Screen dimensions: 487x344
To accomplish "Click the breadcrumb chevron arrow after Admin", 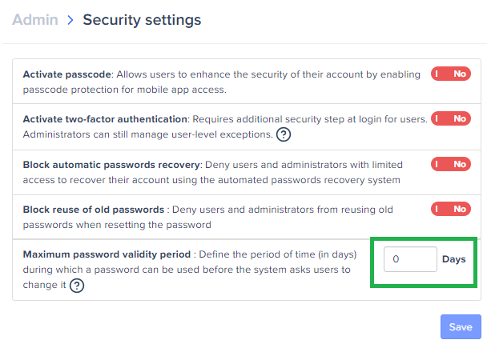I will click(x=70, y=20).
